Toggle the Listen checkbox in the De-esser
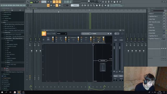Screen dimensions: 167x94 [101, 64]
